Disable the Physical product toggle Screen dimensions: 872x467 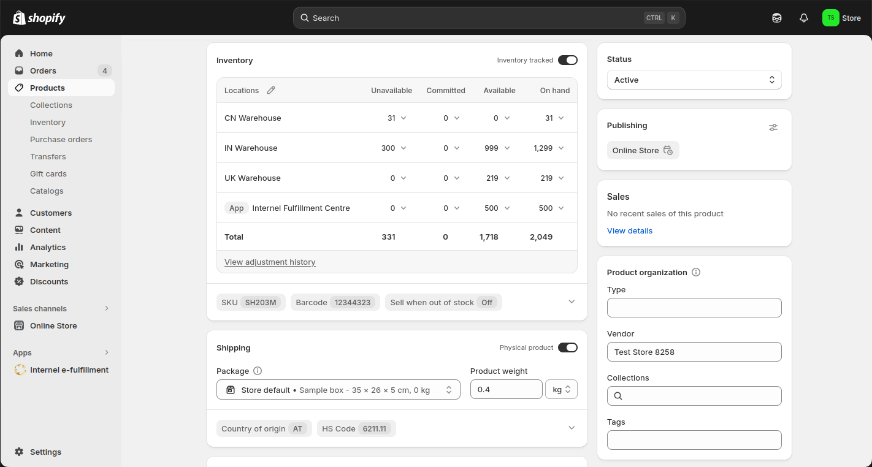(x=567, y=347)
